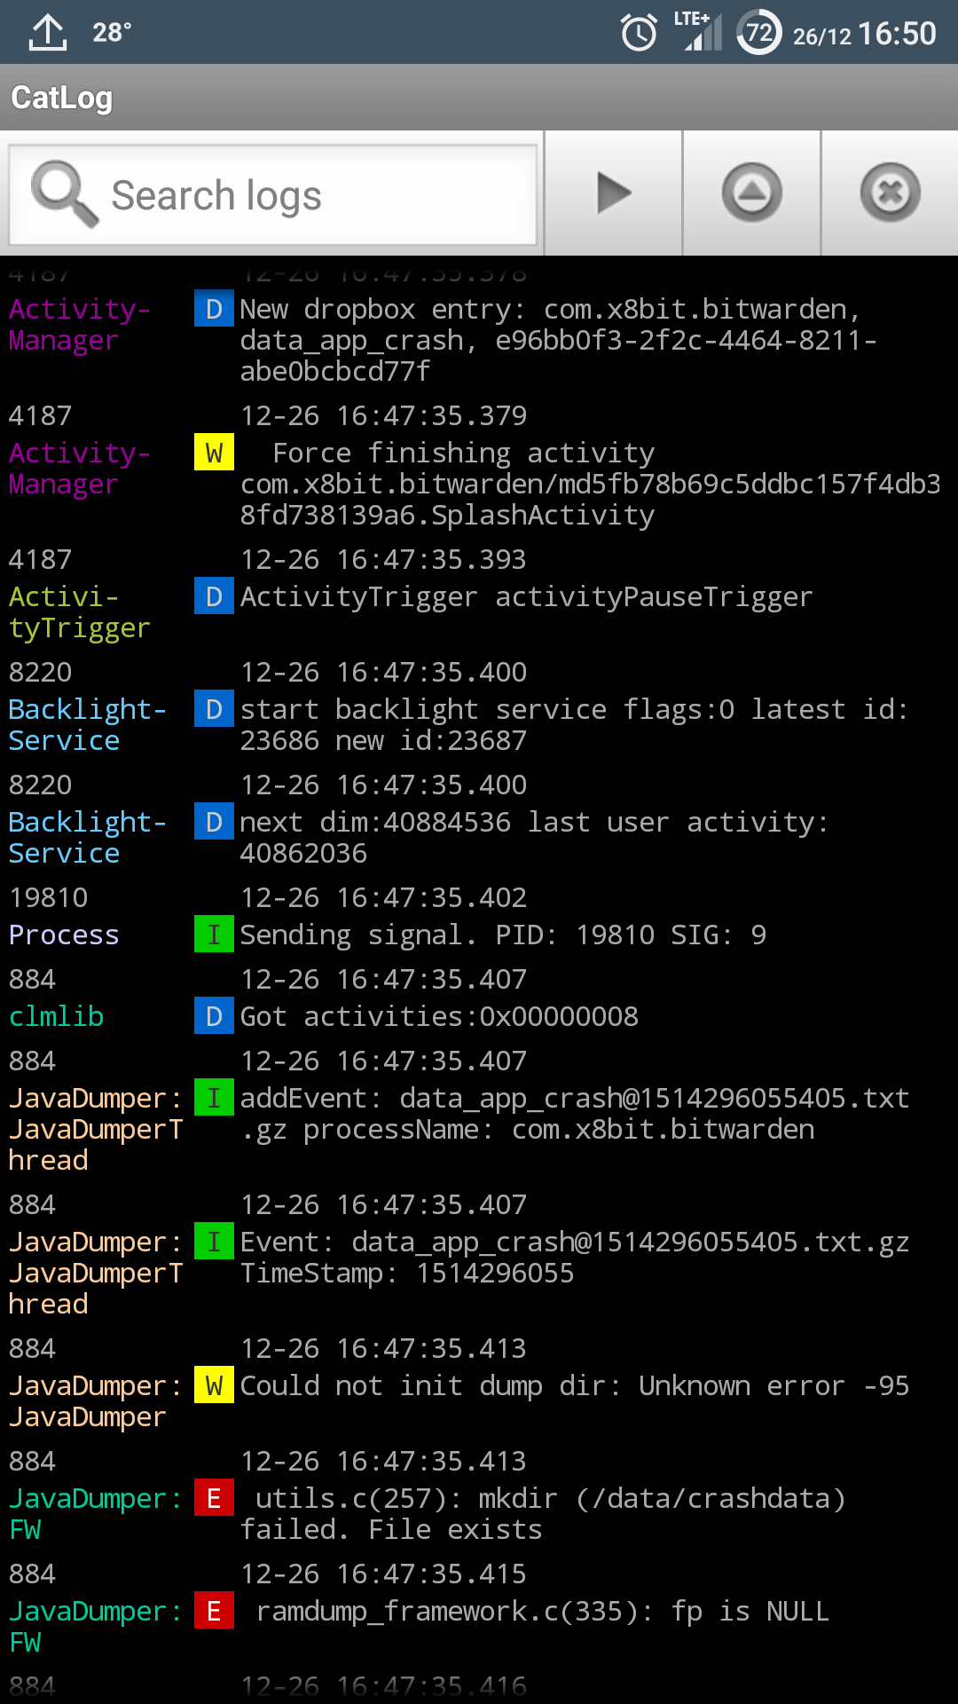Tap the BacklightService tag label
Viewport: 958px width, 1704px height.
pyautogui.click(x=86, y=724)
